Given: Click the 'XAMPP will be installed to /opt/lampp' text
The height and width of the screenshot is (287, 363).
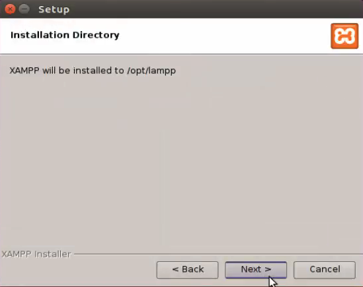Looking at the screenshot, I should 93,71.
